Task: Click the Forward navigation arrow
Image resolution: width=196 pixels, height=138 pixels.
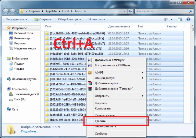Action: (x=13, y=11)
